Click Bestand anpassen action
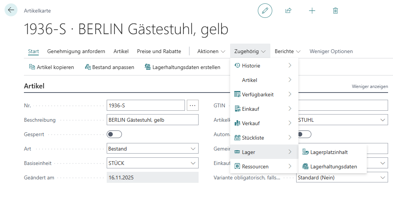393x201 pixels. (109, 67)
